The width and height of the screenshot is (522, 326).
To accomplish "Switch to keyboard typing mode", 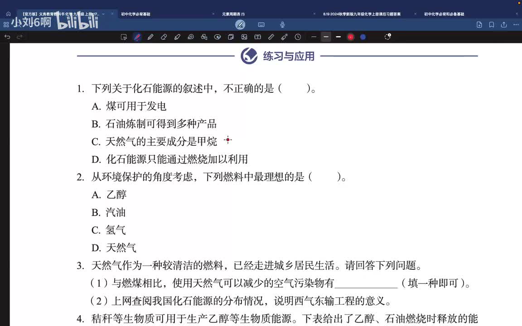I will click(261, 24).
